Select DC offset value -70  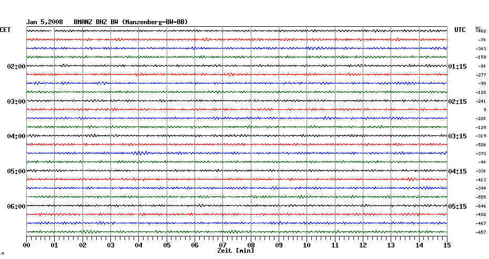click(482, 40)
